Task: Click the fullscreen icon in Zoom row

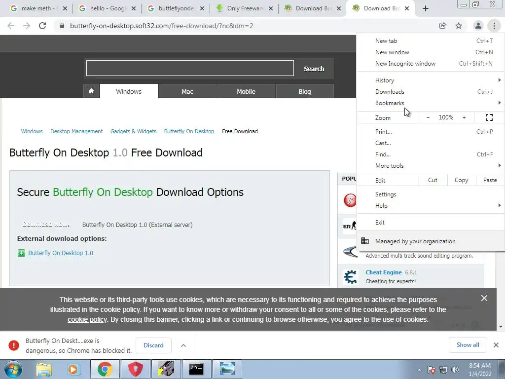Action: pos(489,117)
